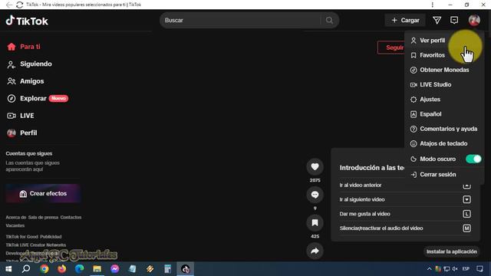The width and height of the screenshot is (491, 276).
Task: Click the Cargar upload button
Action: (405, 21)
